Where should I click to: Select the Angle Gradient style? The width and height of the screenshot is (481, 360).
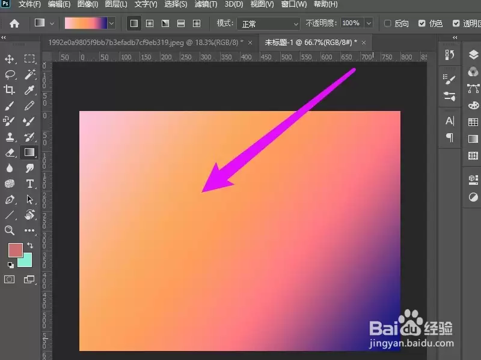click(x=165, y=23)
